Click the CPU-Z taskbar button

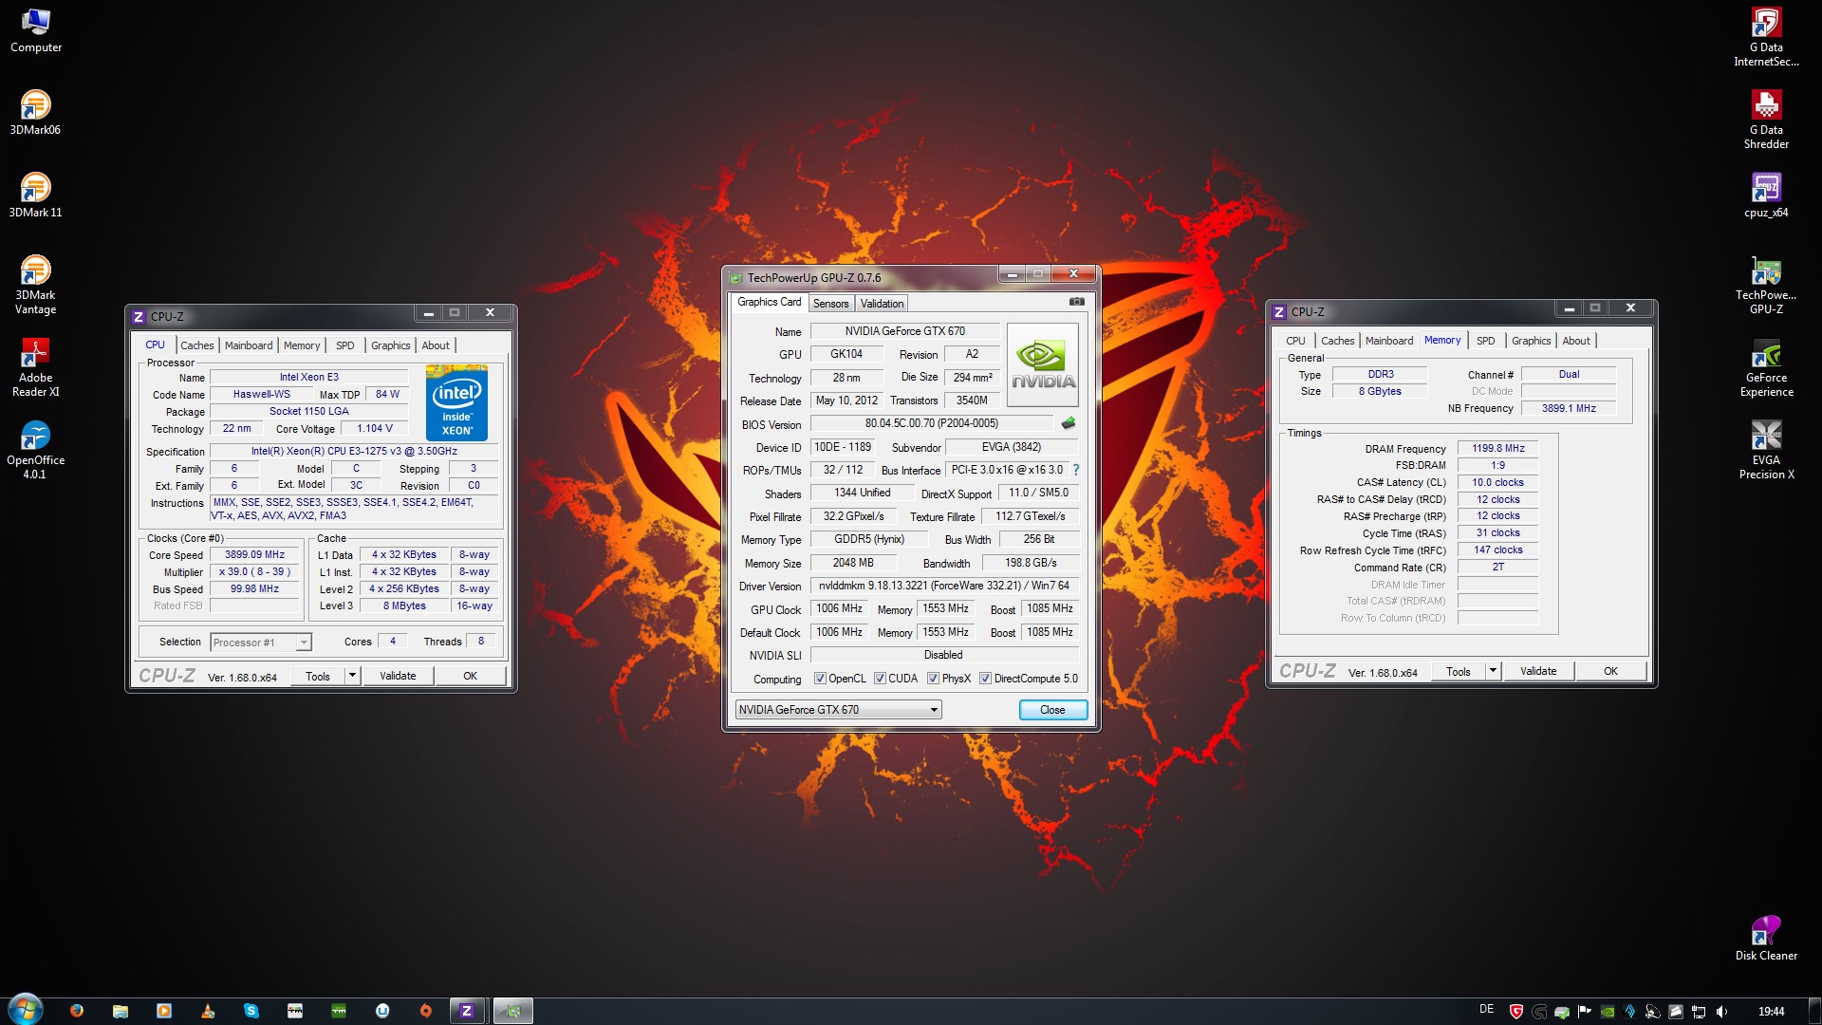pyautogui.click(x=466, y=1011)
